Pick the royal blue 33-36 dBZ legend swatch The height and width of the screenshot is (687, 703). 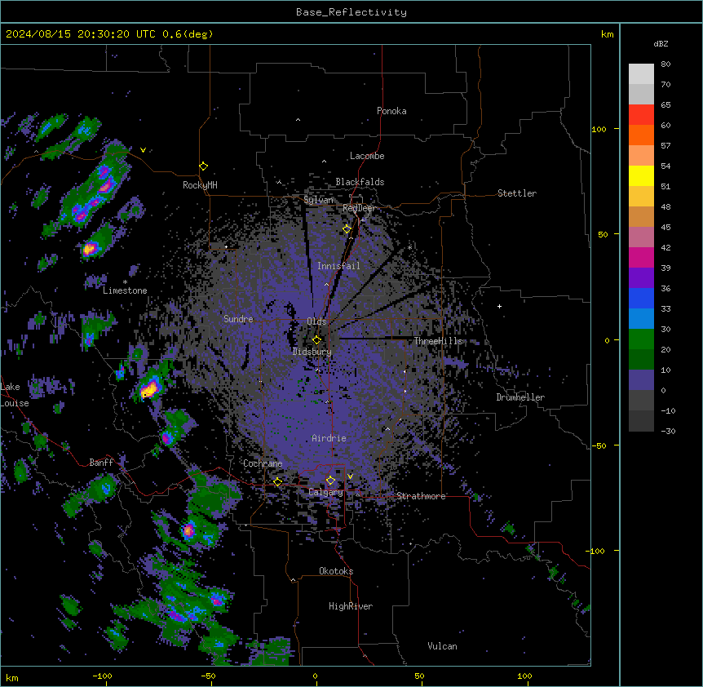pyautogui.click(x=641, y=298)
